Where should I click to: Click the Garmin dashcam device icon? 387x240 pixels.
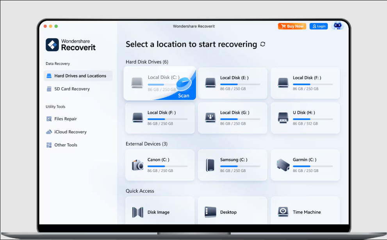283,165
